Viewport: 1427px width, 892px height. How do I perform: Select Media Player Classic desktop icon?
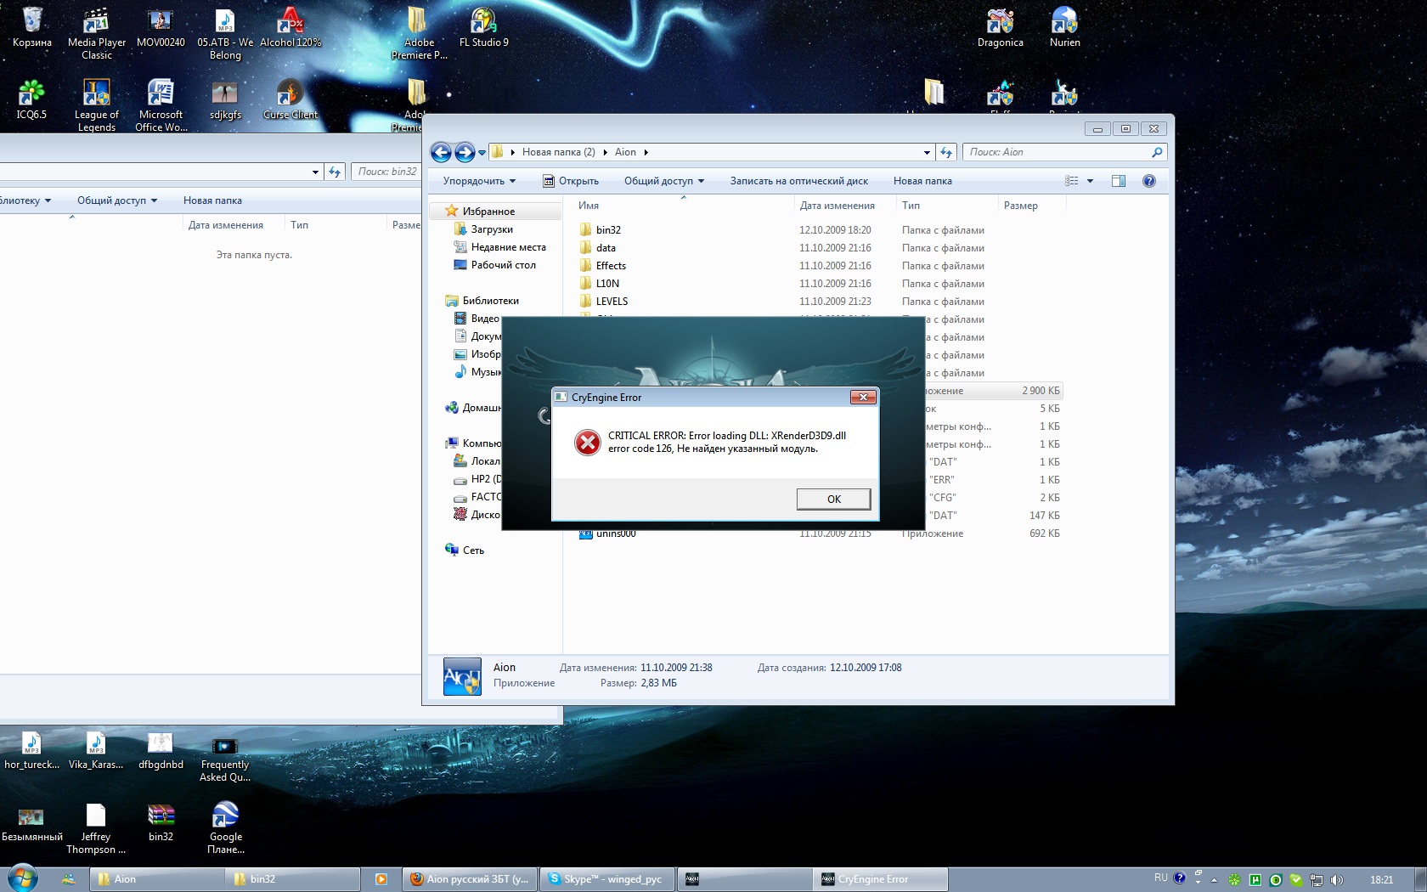pyautogui.click(x=97, y=34)
